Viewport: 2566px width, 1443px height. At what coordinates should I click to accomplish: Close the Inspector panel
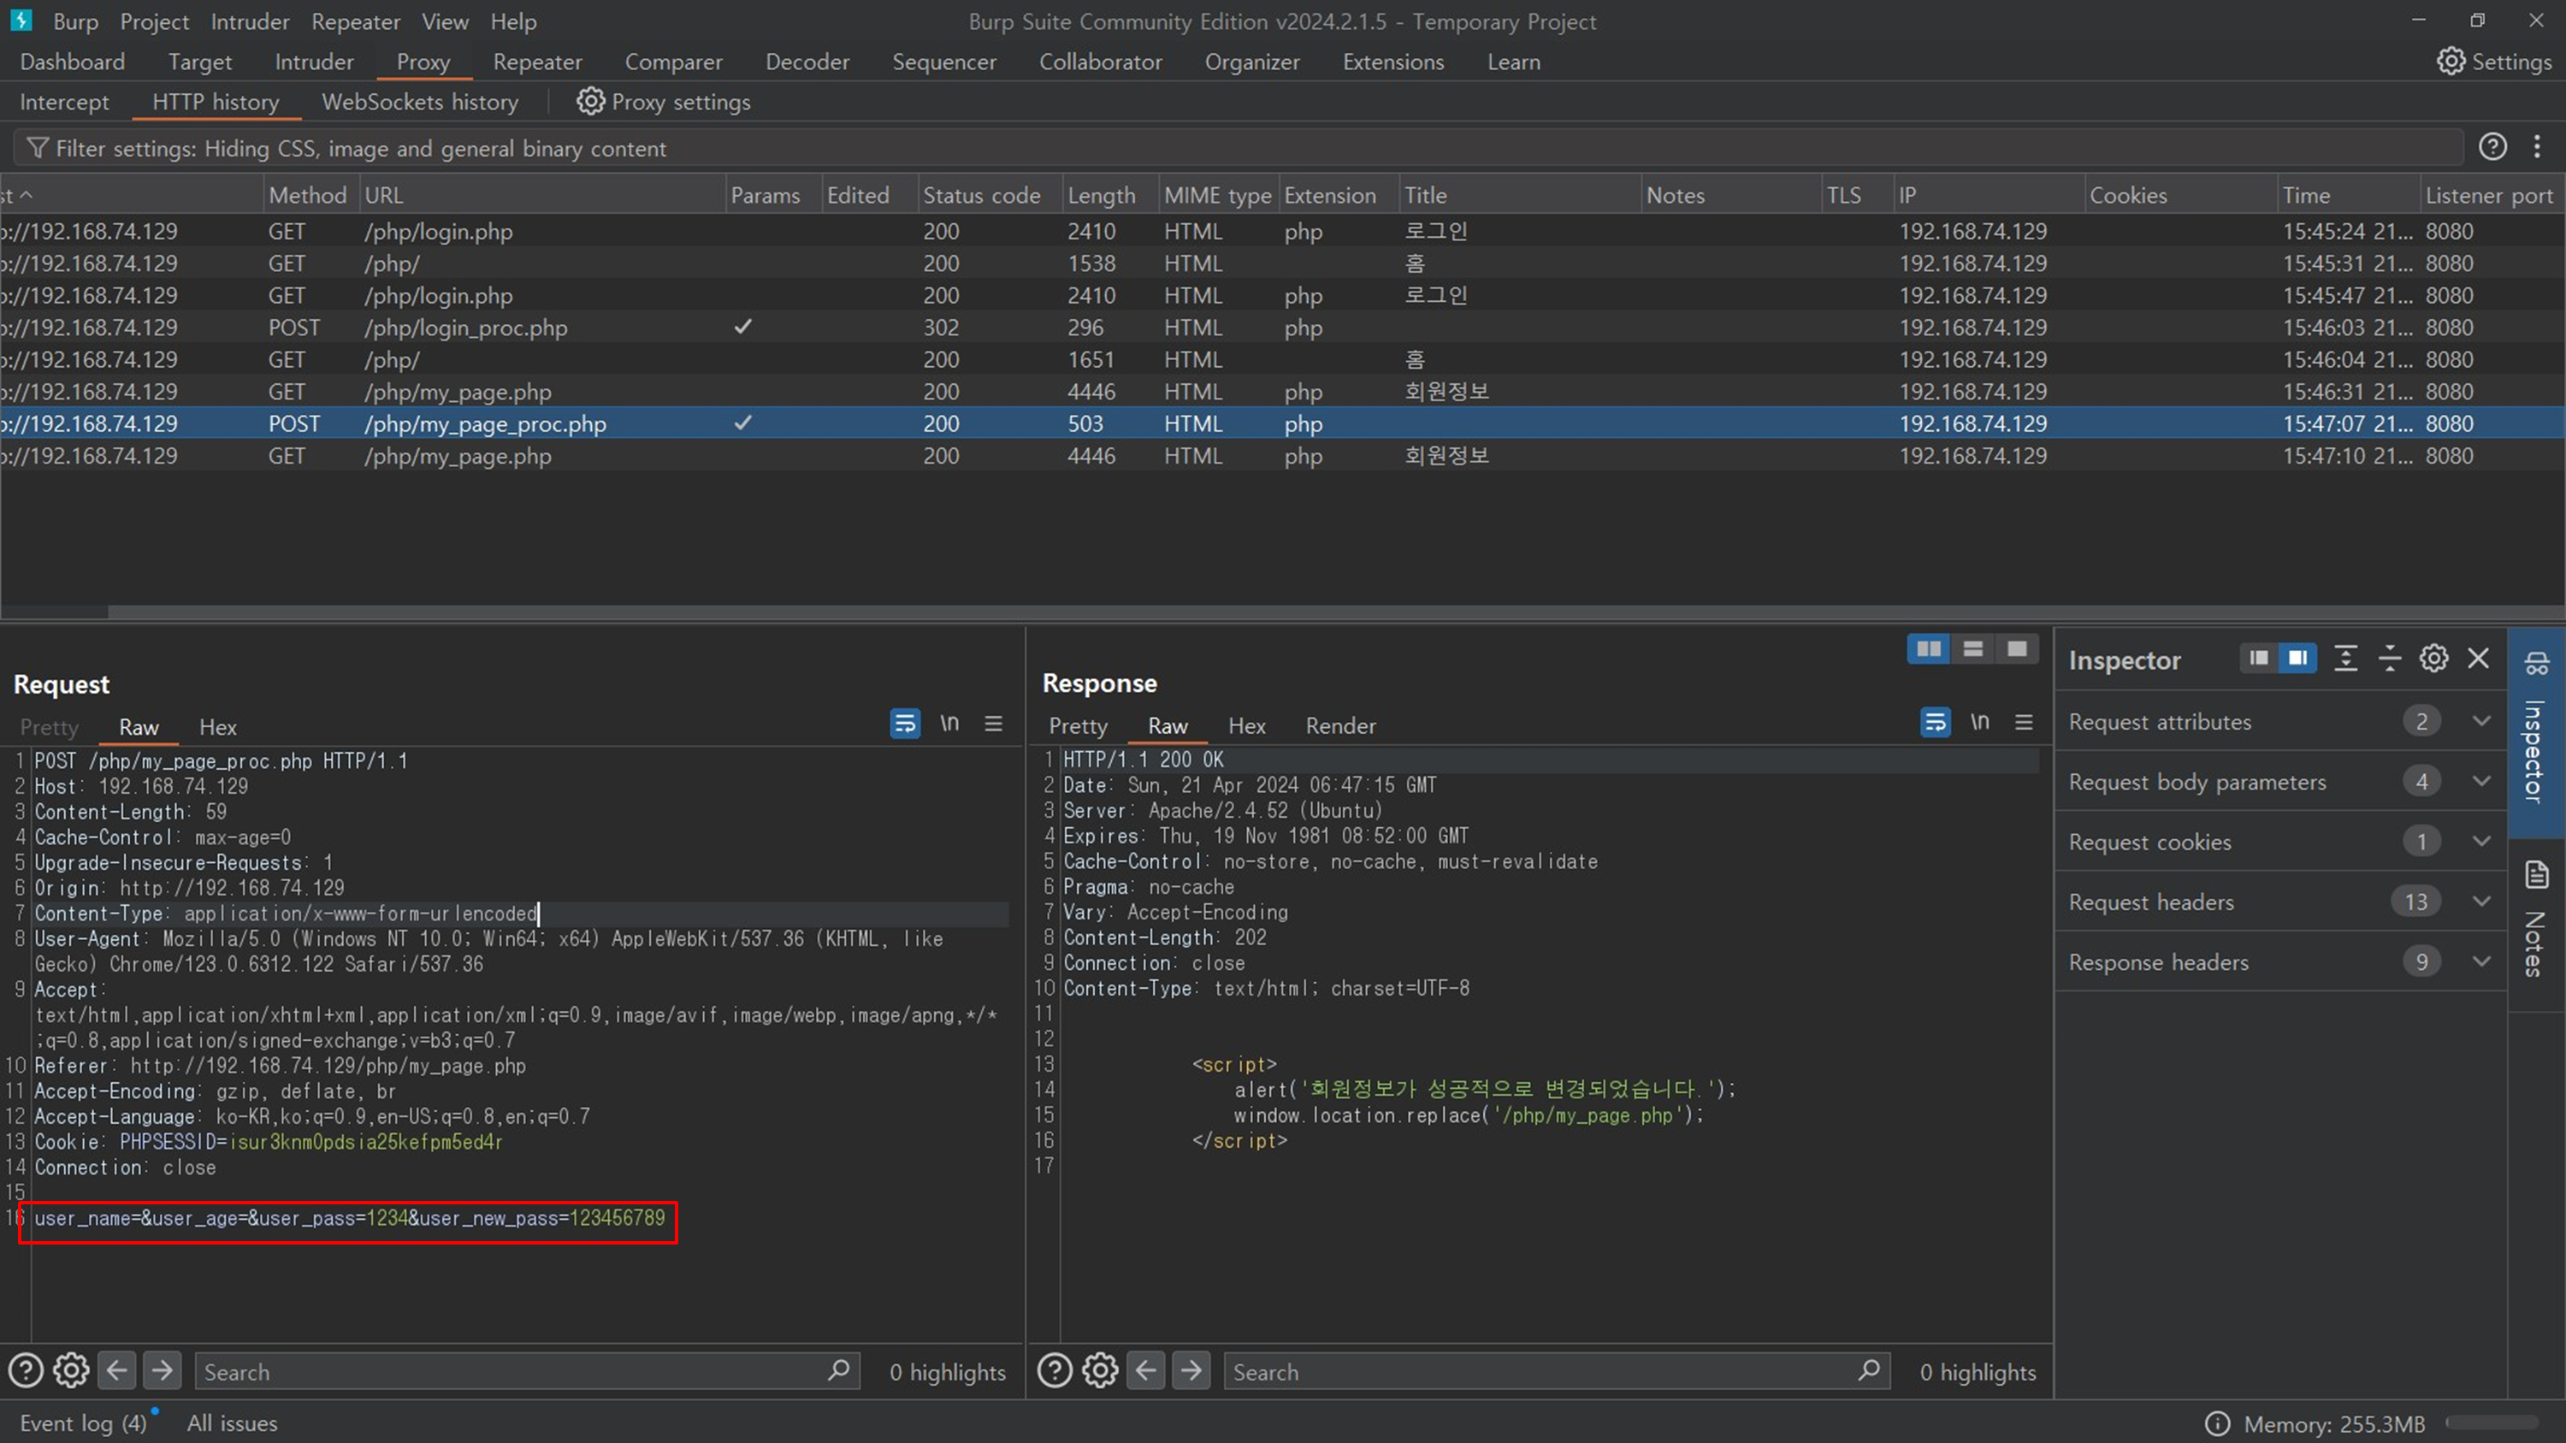(x=2479, y=659)
